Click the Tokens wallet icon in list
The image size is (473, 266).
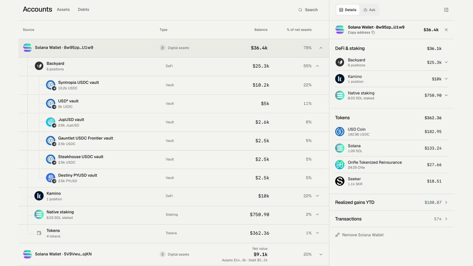click(39, 233)
